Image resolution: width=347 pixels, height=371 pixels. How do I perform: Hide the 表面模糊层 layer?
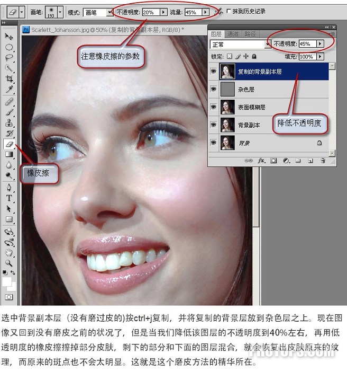(213, 107)
